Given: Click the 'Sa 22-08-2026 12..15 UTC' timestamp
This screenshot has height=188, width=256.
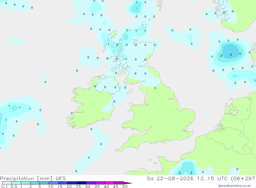Looking at the screenshot, I should (187, 179).
